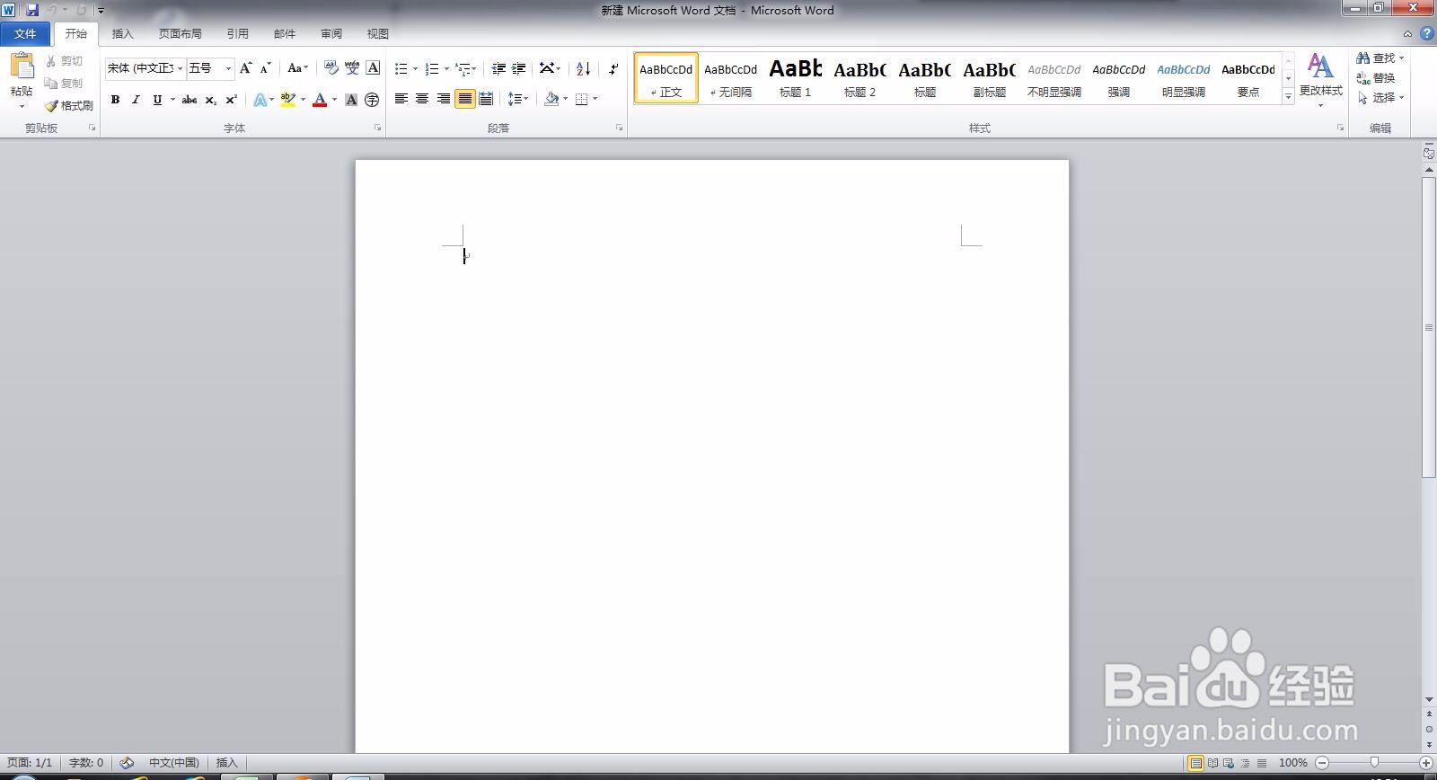Image resolution: width=1437 pixels, height=780 pixels.
Task: Open Word Help question mark
Action: (1427, 33)
